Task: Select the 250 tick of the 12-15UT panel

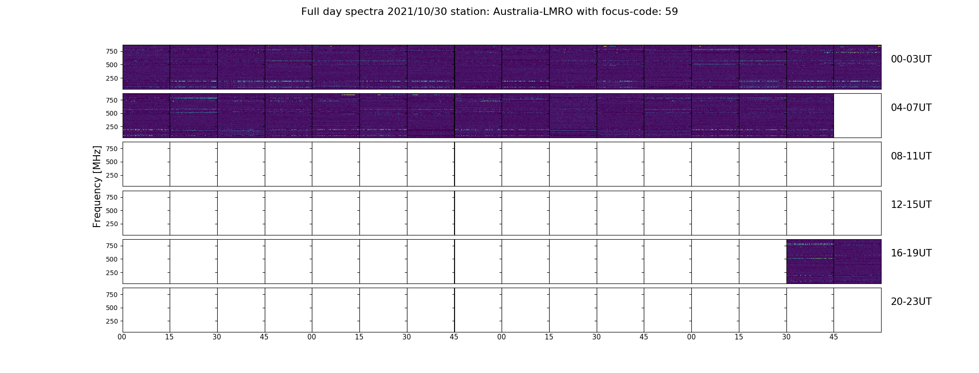Action: (x=112, y=224)
